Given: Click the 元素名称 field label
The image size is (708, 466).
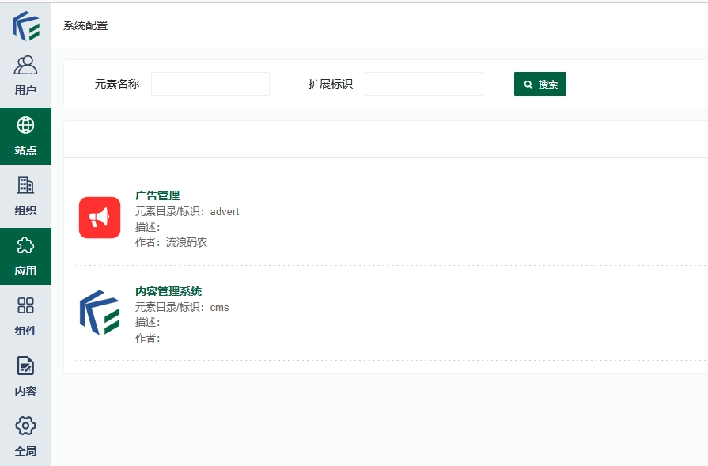Looking at the screenshot, I should [117, 84].
